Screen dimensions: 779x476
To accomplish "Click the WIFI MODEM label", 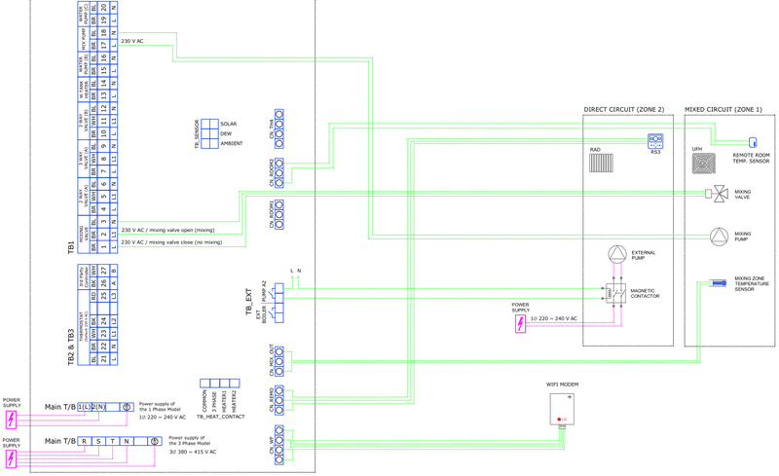I will pos(563,384).
